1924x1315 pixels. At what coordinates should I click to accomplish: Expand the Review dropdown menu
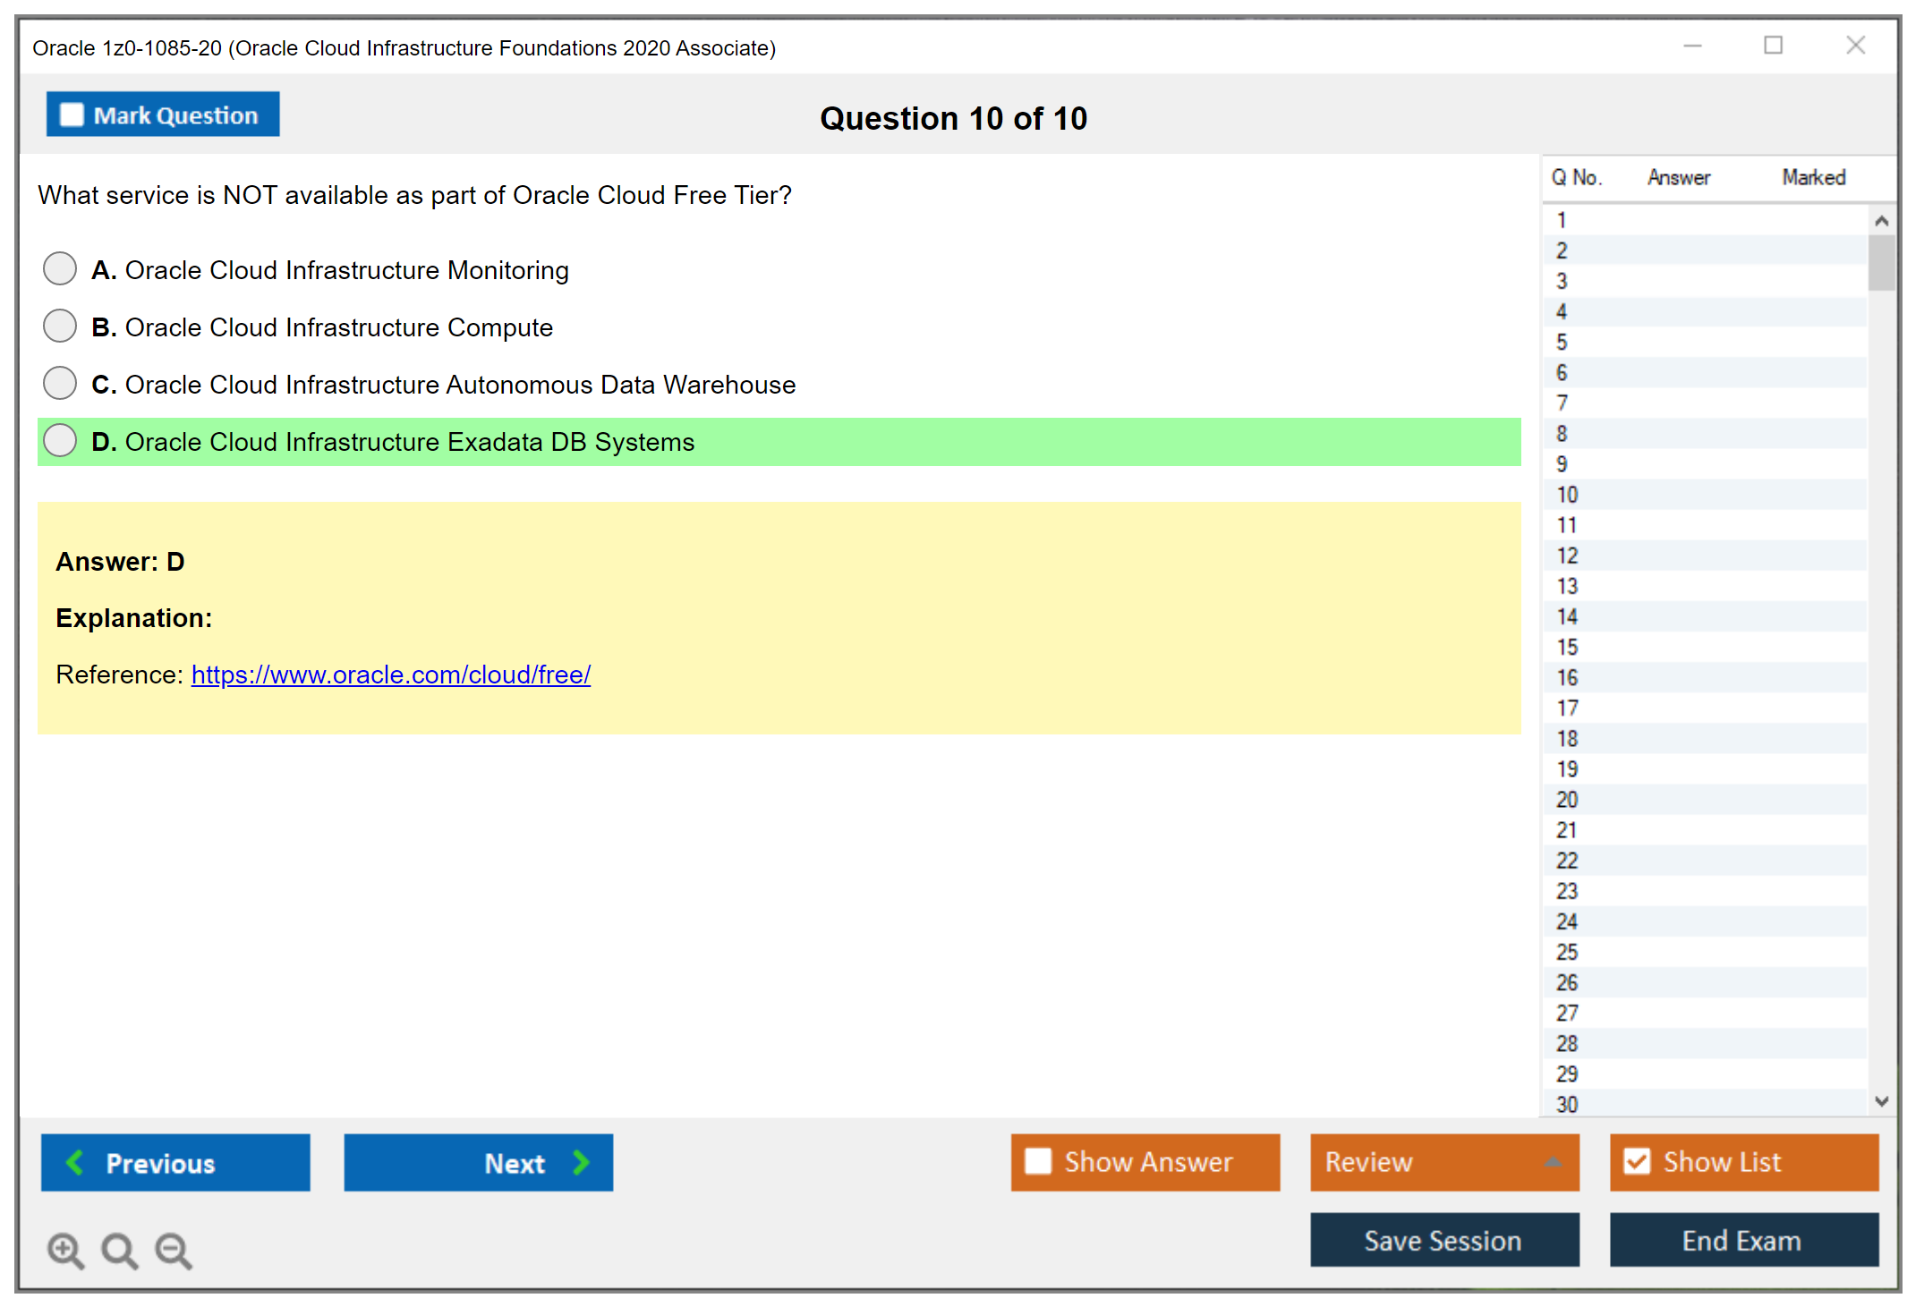[1553, 1161]
